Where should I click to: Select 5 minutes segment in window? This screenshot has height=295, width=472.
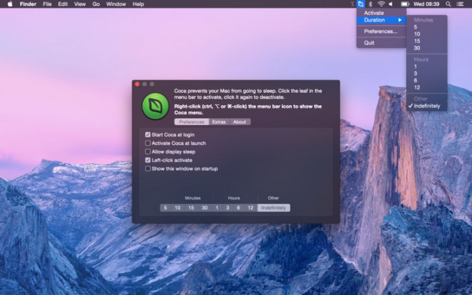coord(165,207)
